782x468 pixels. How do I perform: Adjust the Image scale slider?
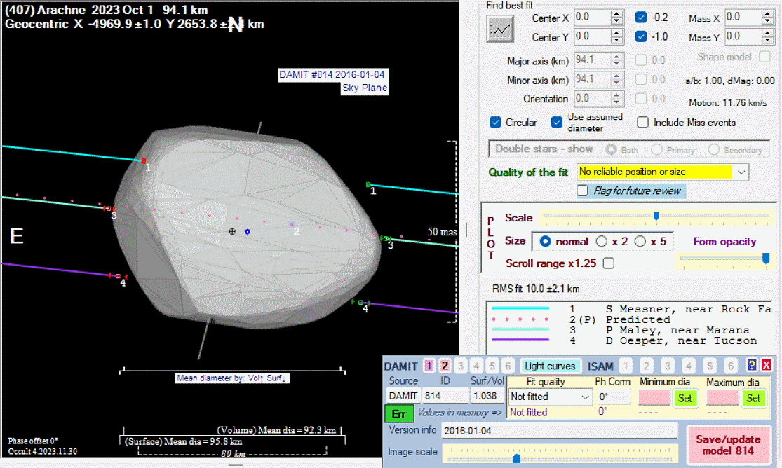[x=516, y=458]
